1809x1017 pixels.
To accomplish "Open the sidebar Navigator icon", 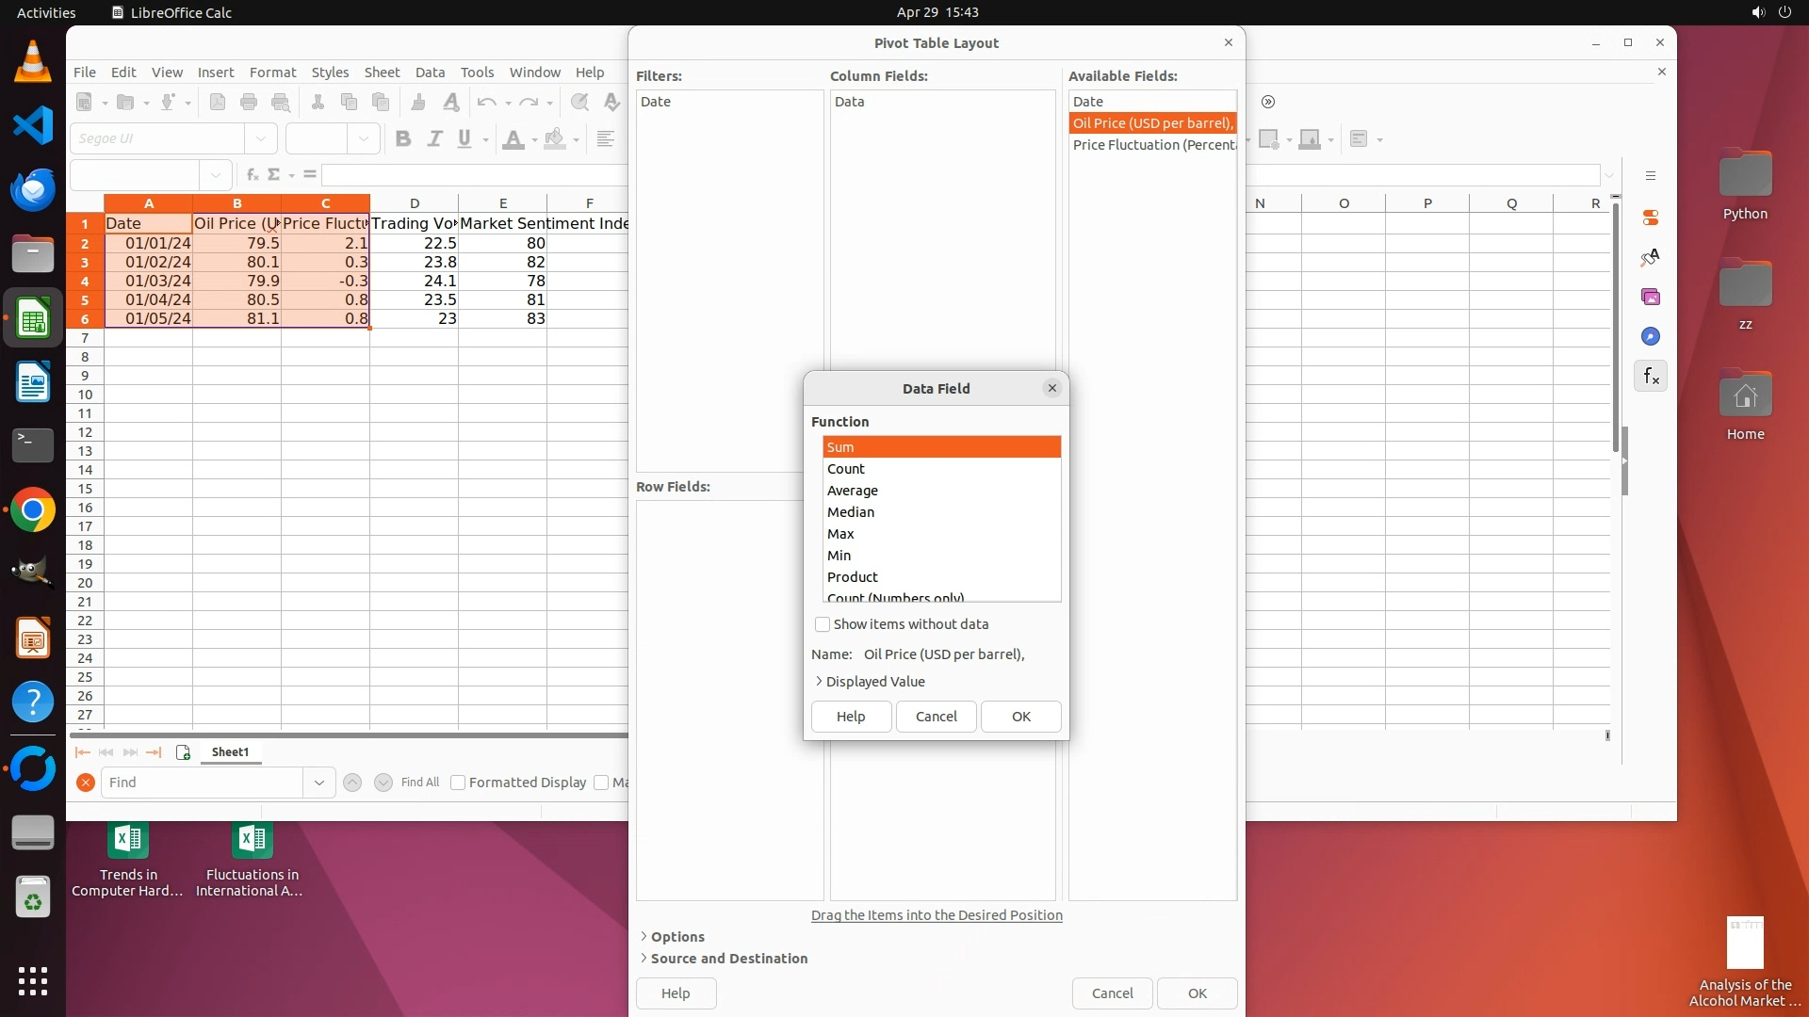I will point(1651,337).
